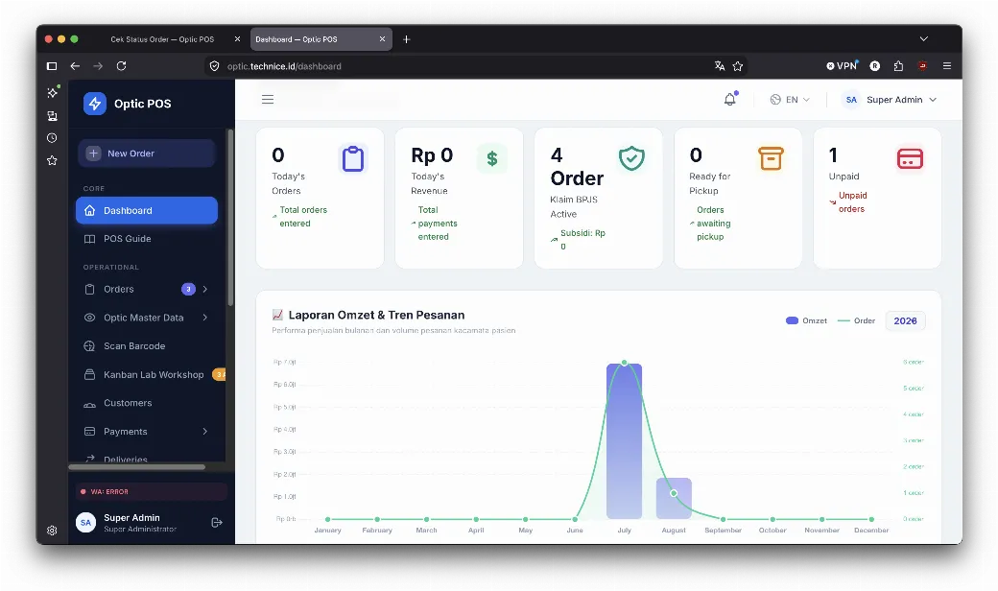Viewport: 998px width, 591px height.
Task: Click the WA: ERROR status badge
Action: tap(151, 492)
